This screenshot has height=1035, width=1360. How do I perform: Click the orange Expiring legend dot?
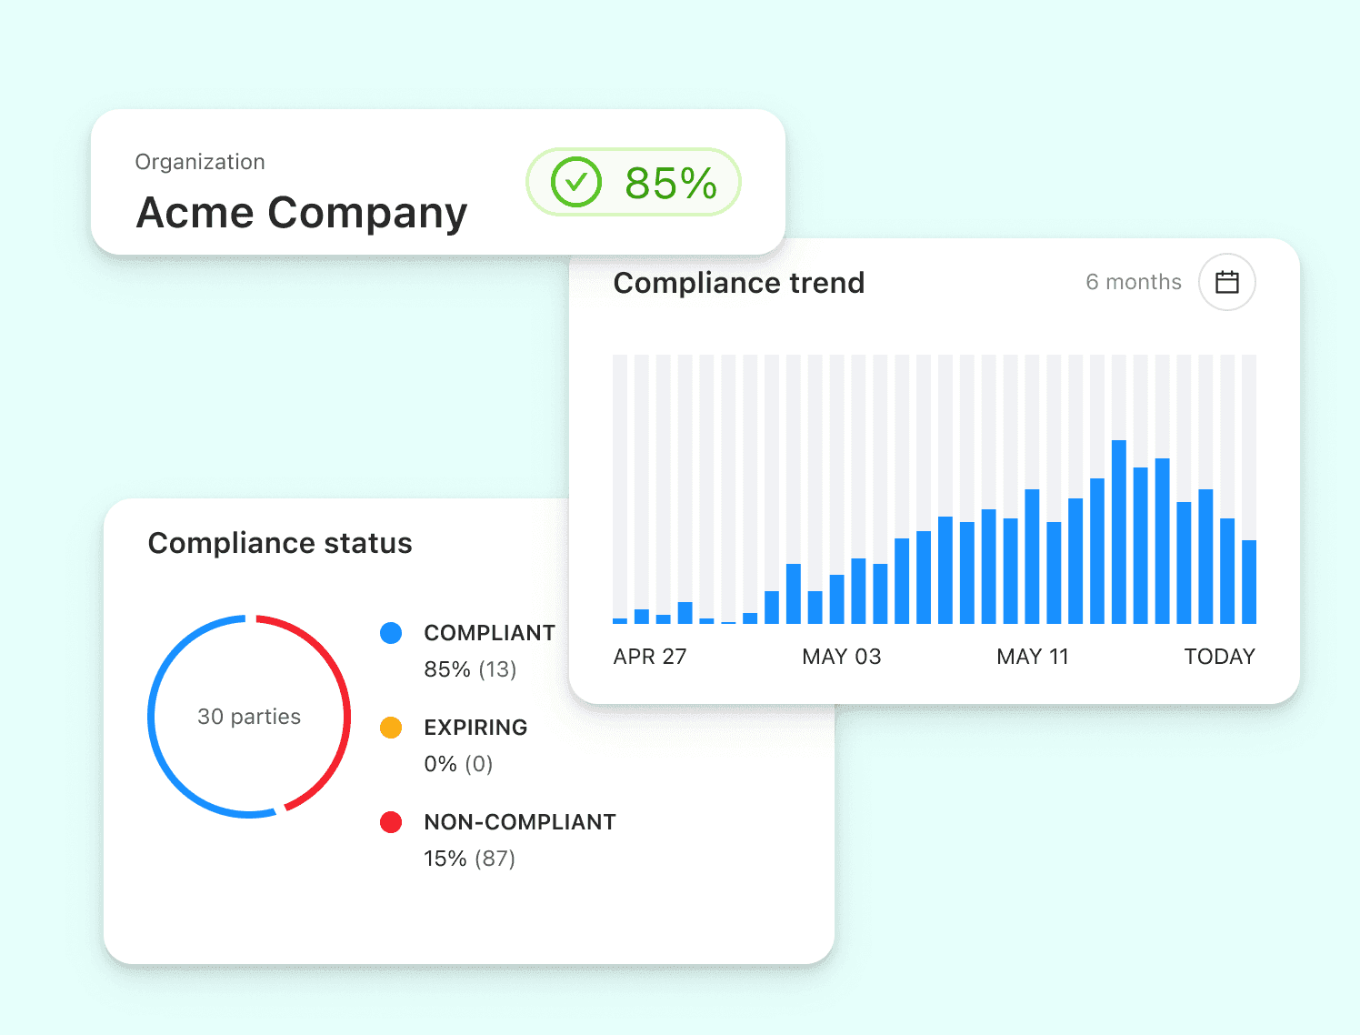391,728
